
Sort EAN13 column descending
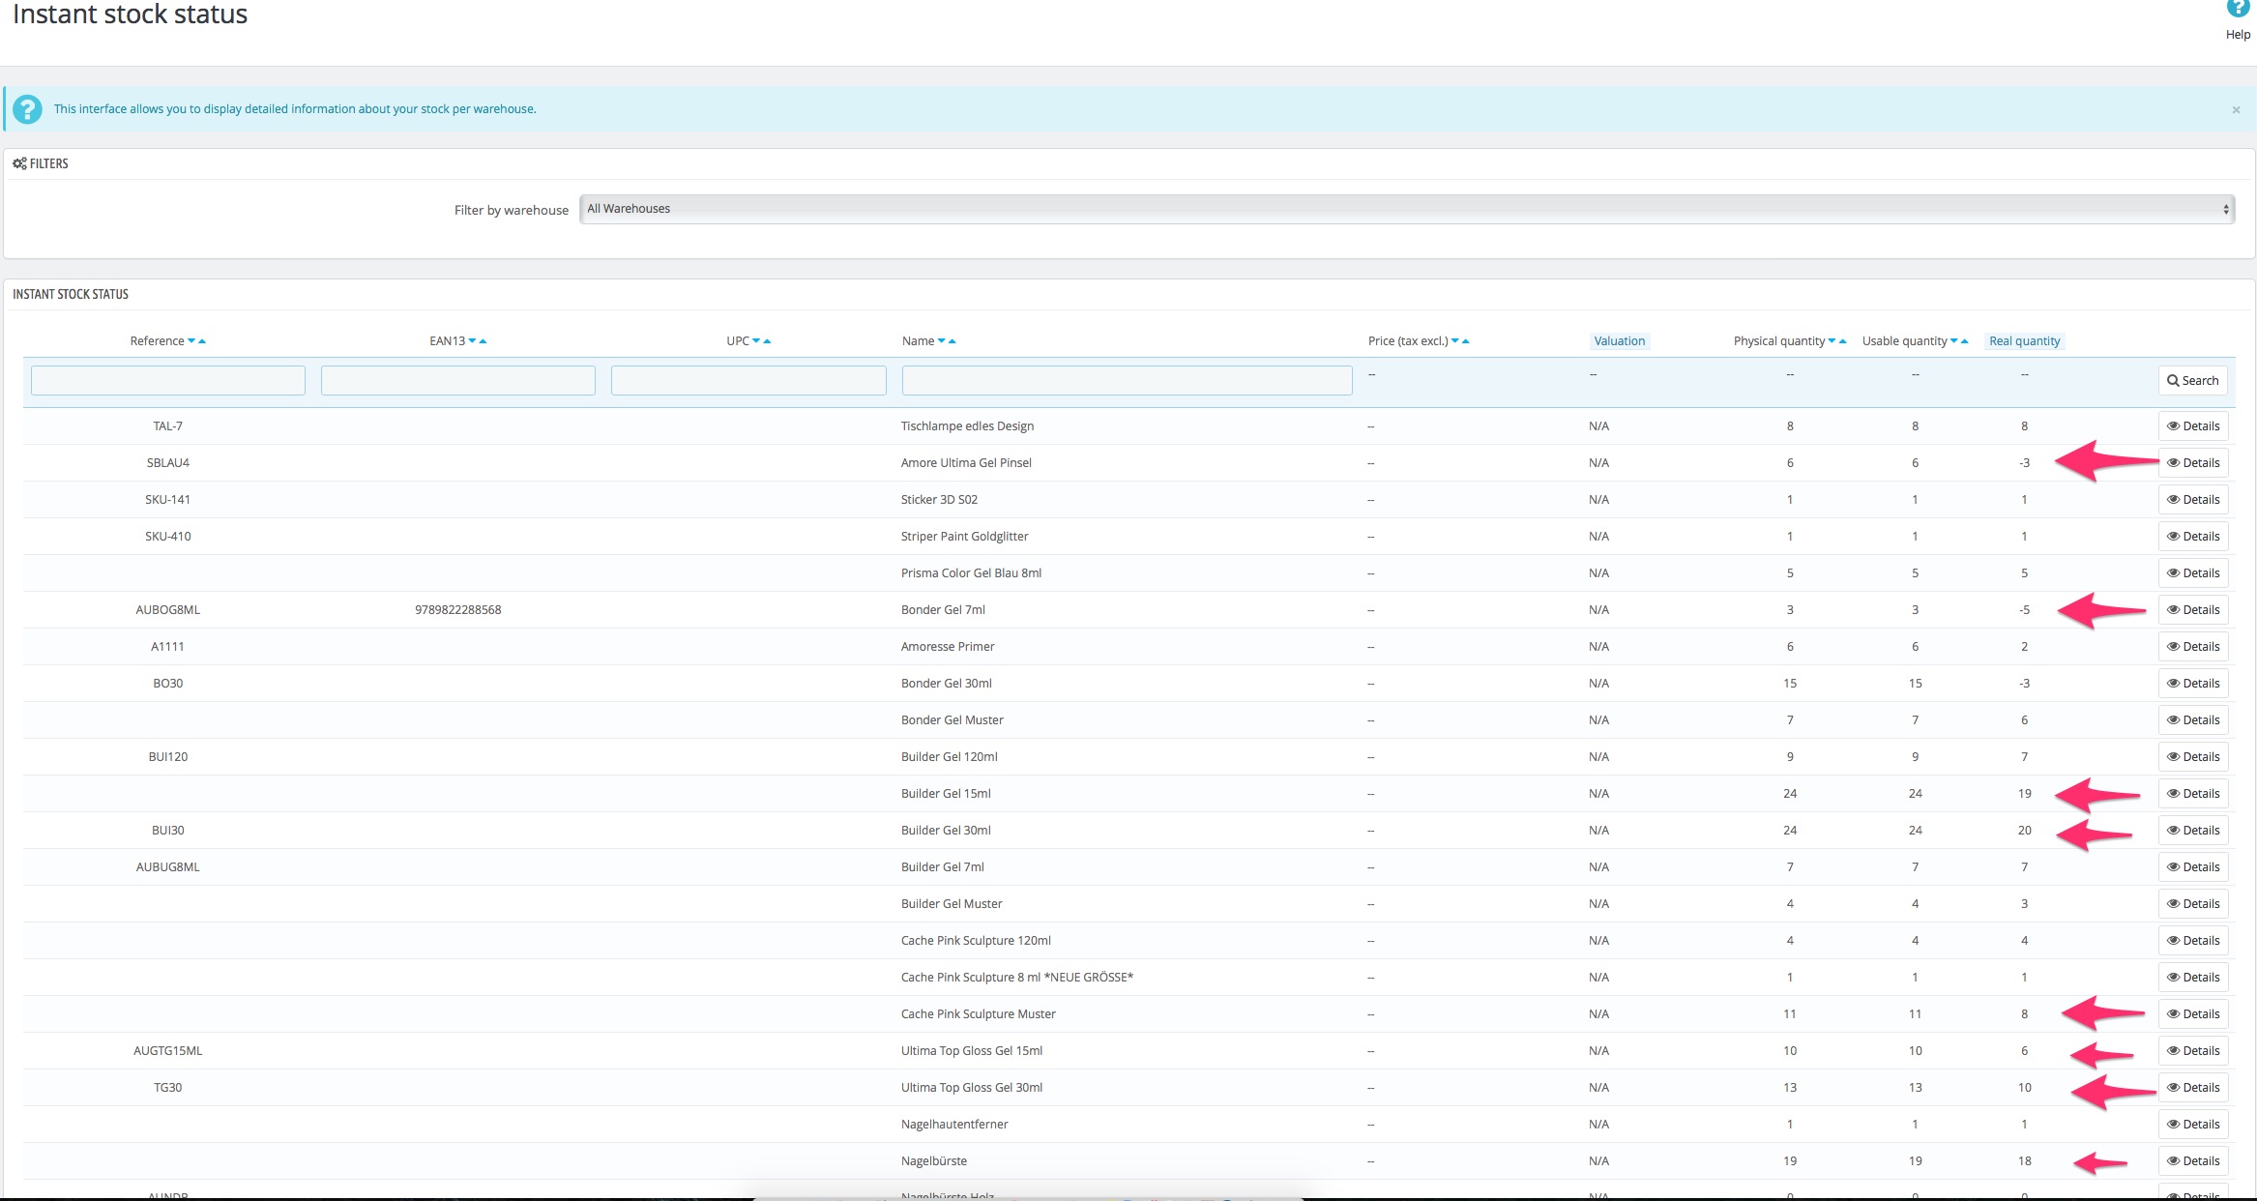tap(472, 341)
